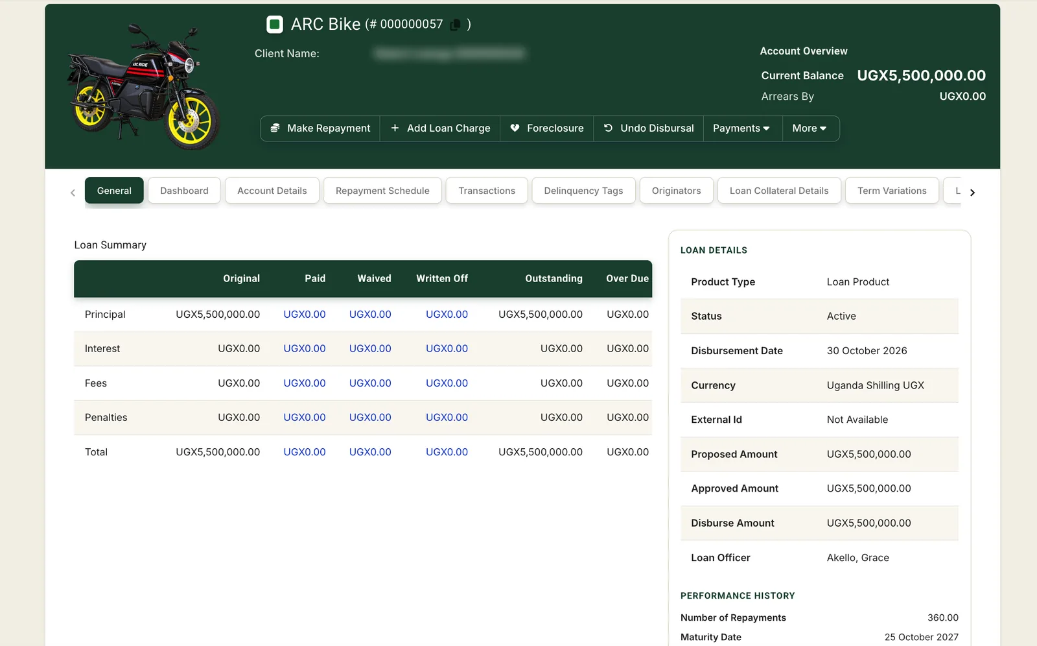1037x646 pixels.
Task: Click the Currency Uganda Shilling UGX value
Action: tap(875, 385)
